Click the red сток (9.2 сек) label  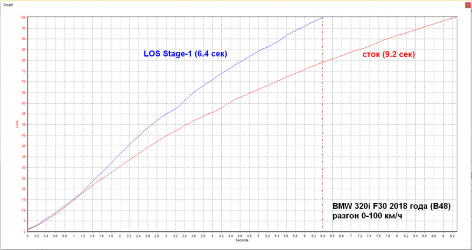pyautogui.click(x=389, y=55)
